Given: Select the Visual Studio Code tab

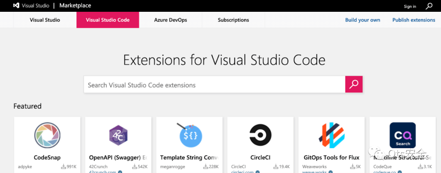Looking at the screenshot, I should pyautogui.click(x=108, y=20).
